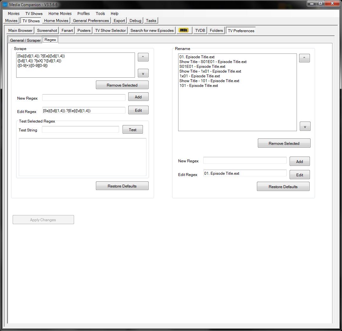
Task: Open the IMDb tab icon
Action: pyautogui.click(x=184, y=30)
